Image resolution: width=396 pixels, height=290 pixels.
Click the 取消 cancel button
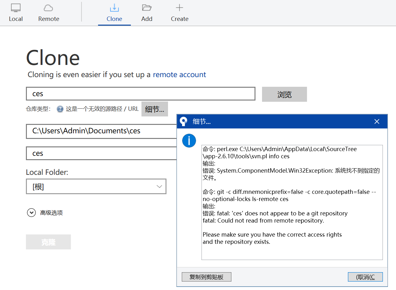coord(365,277)
